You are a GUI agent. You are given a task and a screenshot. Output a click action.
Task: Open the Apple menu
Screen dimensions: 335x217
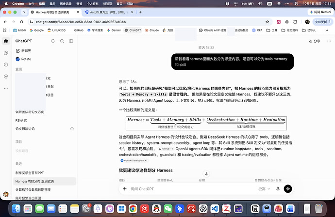pos(6,3)
